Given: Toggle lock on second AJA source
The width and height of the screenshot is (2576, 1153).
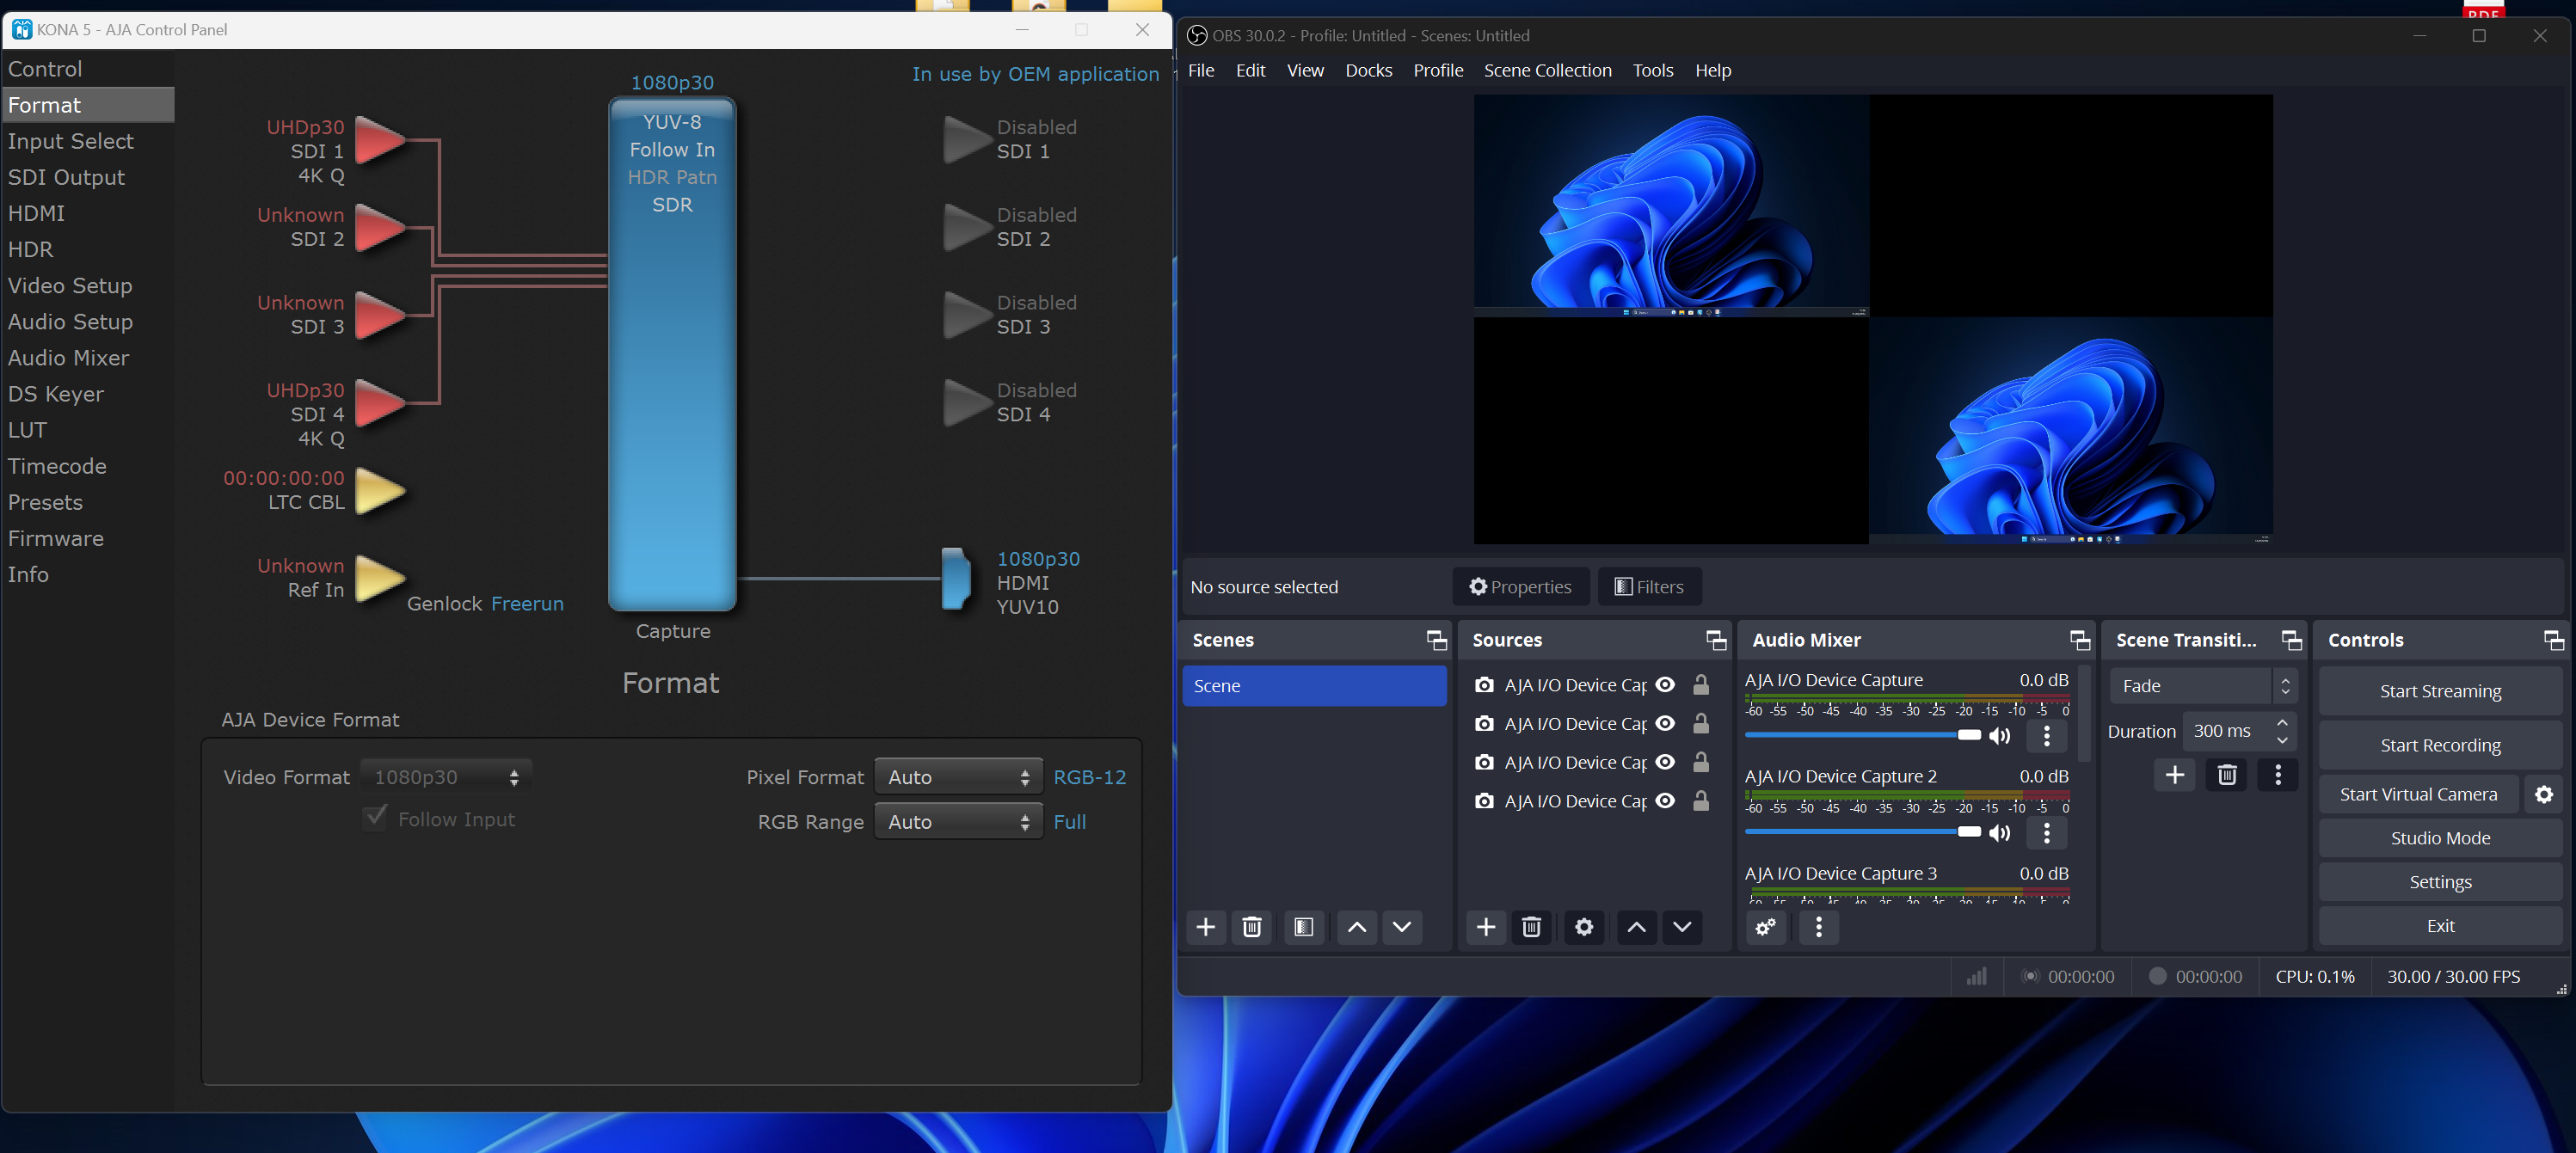Looking at the screenshot, I should (1700, 724).
